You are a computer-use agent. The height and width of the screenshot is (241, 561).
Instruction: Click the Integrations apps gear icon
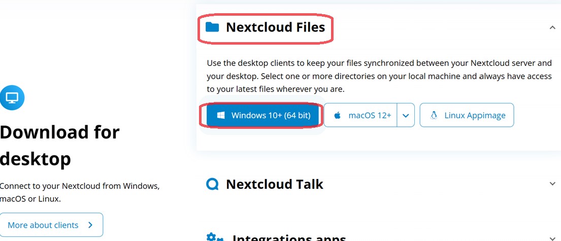(x=215, y=237)
